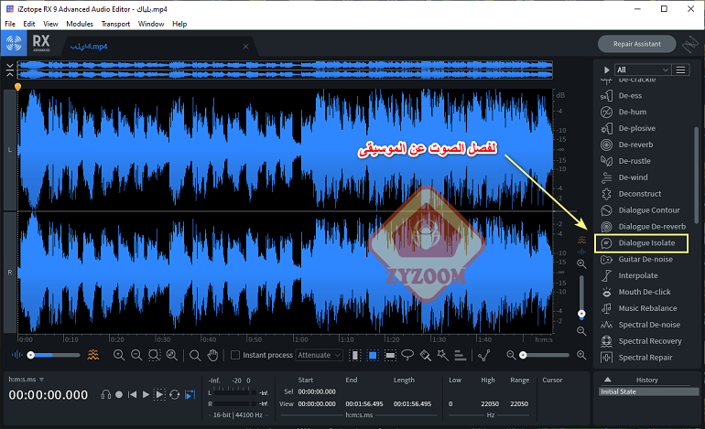Open the Attenuate mode dropdown
The width and height of the screenshot is (705, 429).
[319, 355]
